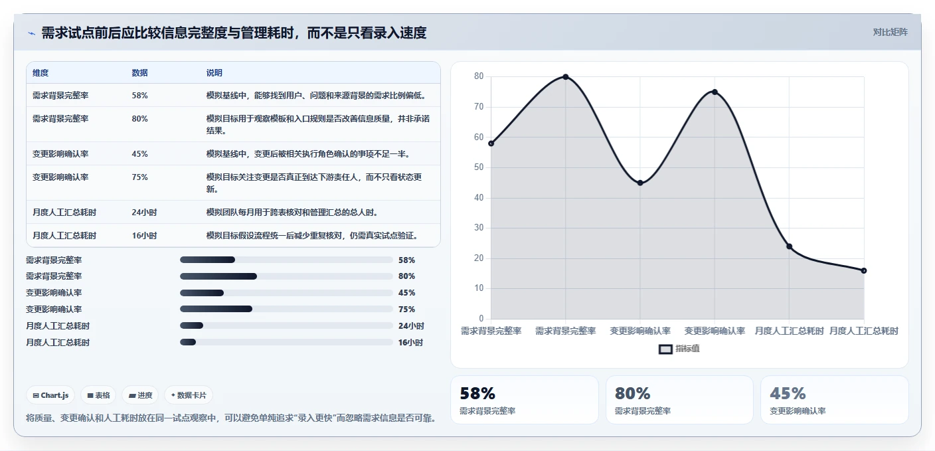Click the 24小时 progress bar

(286, 325)
